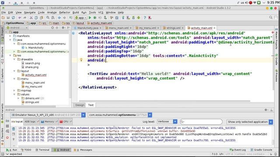Viewport: 280px width, 157px height.
Task: Click the Make Project icon
Action: point(71,17)
